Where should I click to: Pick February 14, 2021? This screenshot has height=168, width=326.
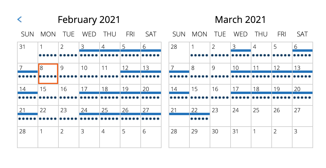click(x=28, y=95)
